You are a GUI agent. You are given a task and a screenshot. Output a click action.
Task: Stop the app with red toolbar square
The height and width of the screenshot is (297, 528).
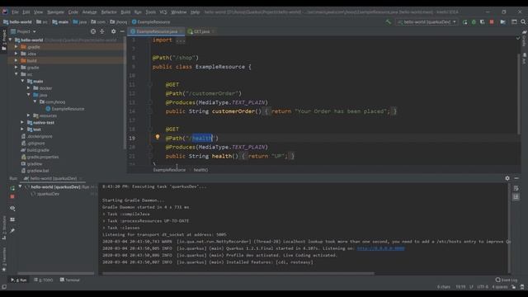click(492, 22)
